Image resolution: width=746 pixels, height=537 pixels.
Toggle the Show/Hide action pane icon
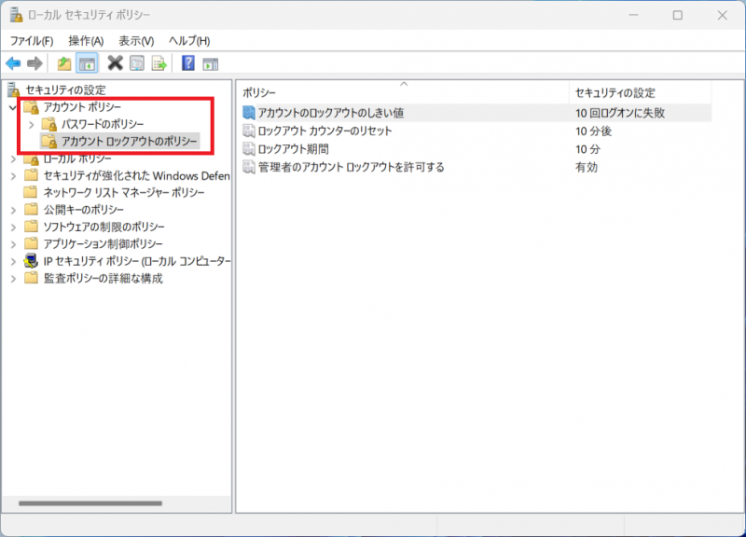coord(211,63)
